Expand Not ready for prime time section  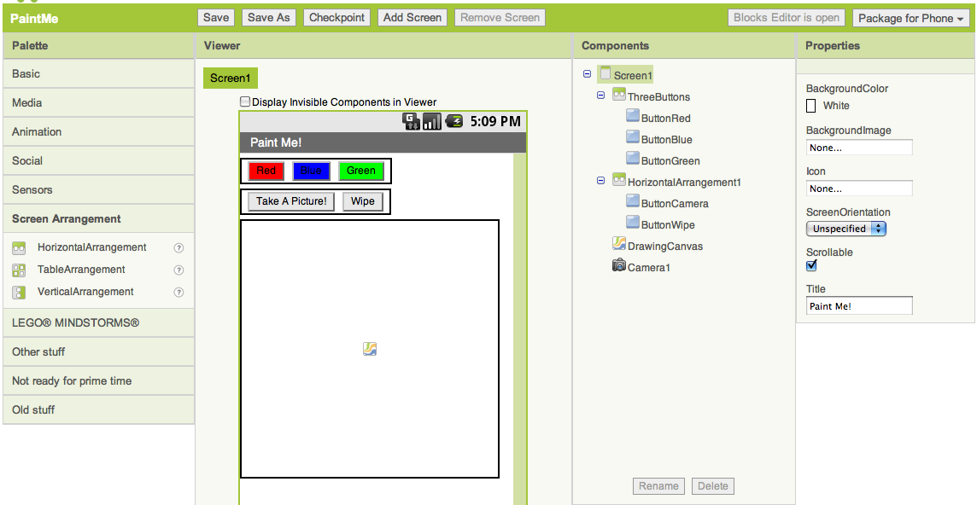[98, 380]
